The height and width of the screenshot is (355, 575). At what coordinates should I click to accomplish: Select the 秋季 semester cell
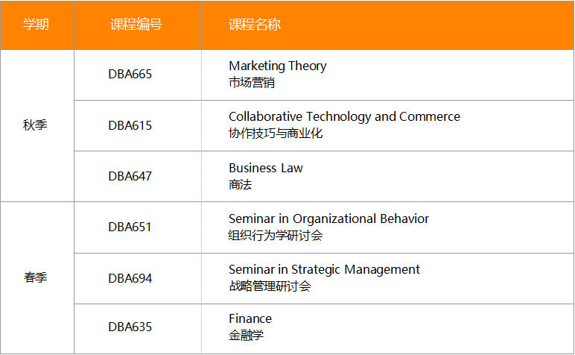pyautogui.click(x=36, y=125)
